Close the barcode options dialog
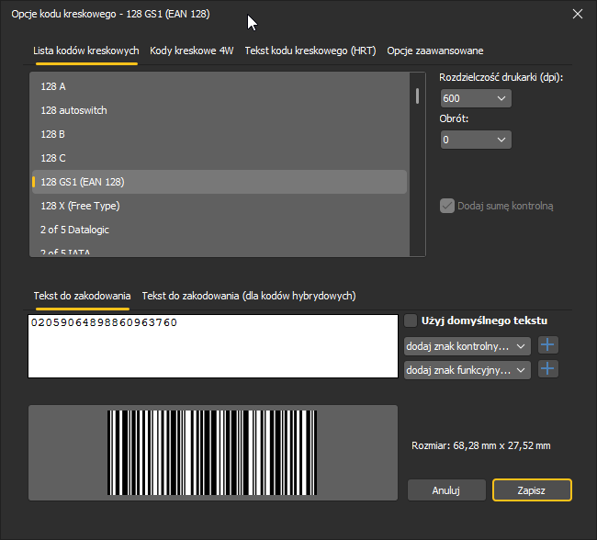This screenshot has height=540, width=597. (x=577, y=14)
